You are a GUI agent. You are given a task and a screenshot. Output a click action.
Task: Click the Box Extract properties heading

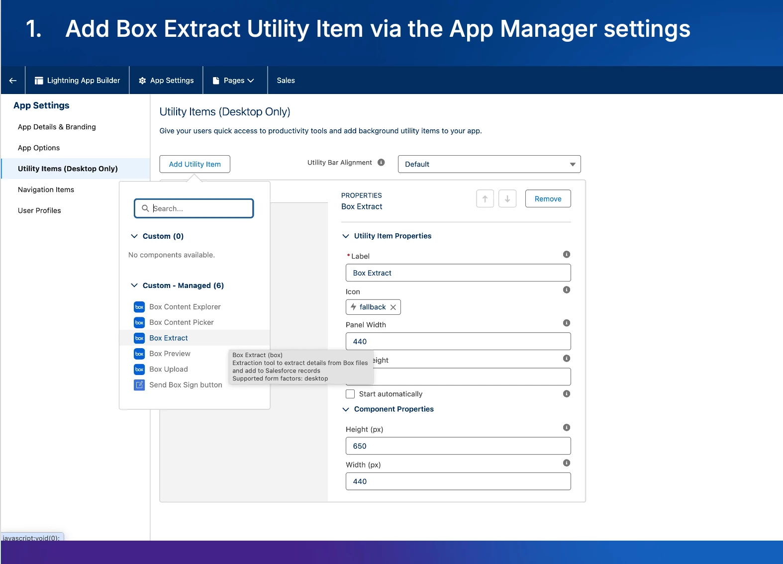(x=362, y=206)
